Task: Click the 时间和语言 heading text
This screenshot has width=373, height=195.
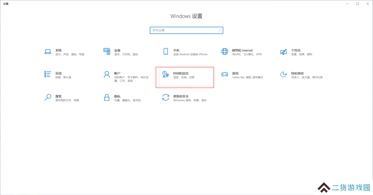Action: click(x=181, y=73)
